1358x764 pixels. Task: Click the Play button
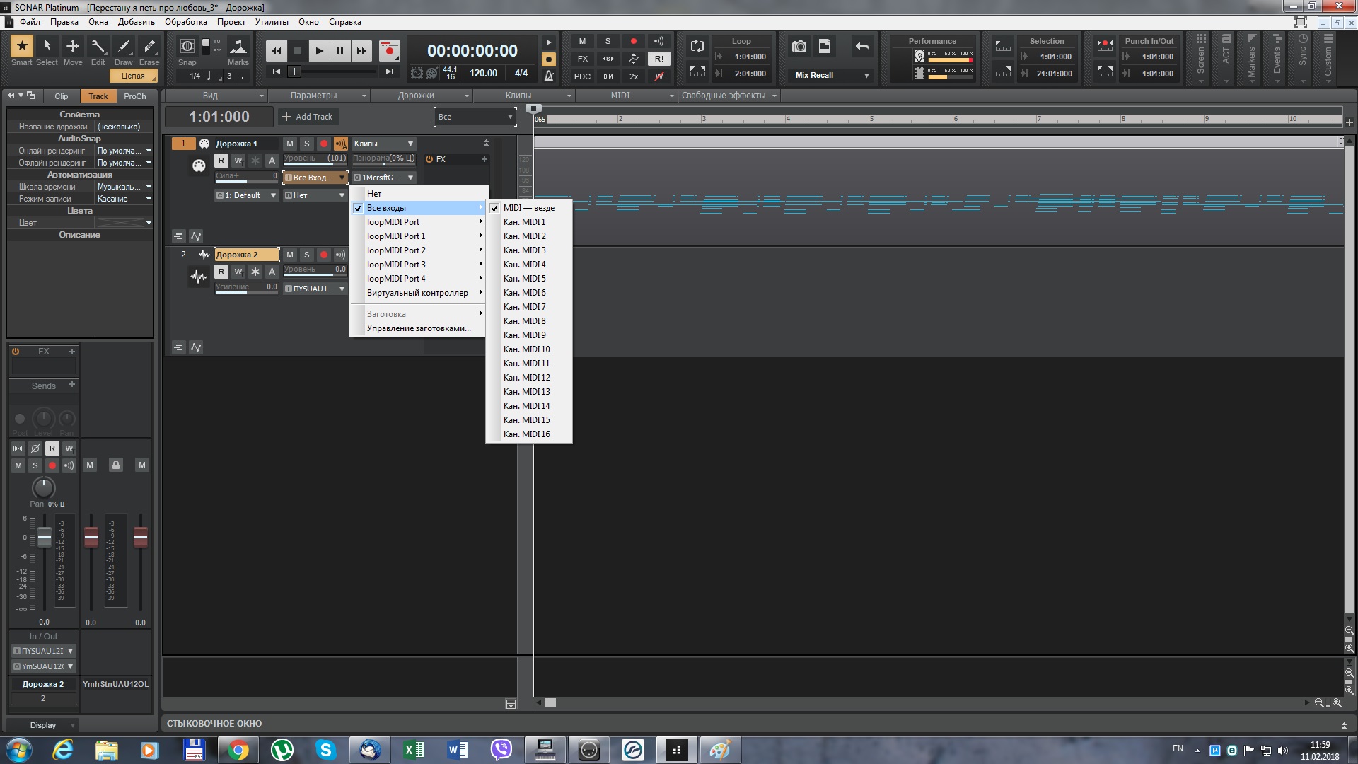point(319,51)
